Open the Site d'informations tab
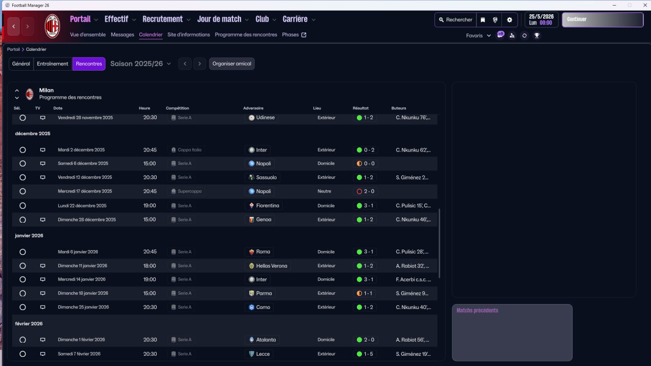This screenshot has width=651, height=366. [x=189, y=35]
